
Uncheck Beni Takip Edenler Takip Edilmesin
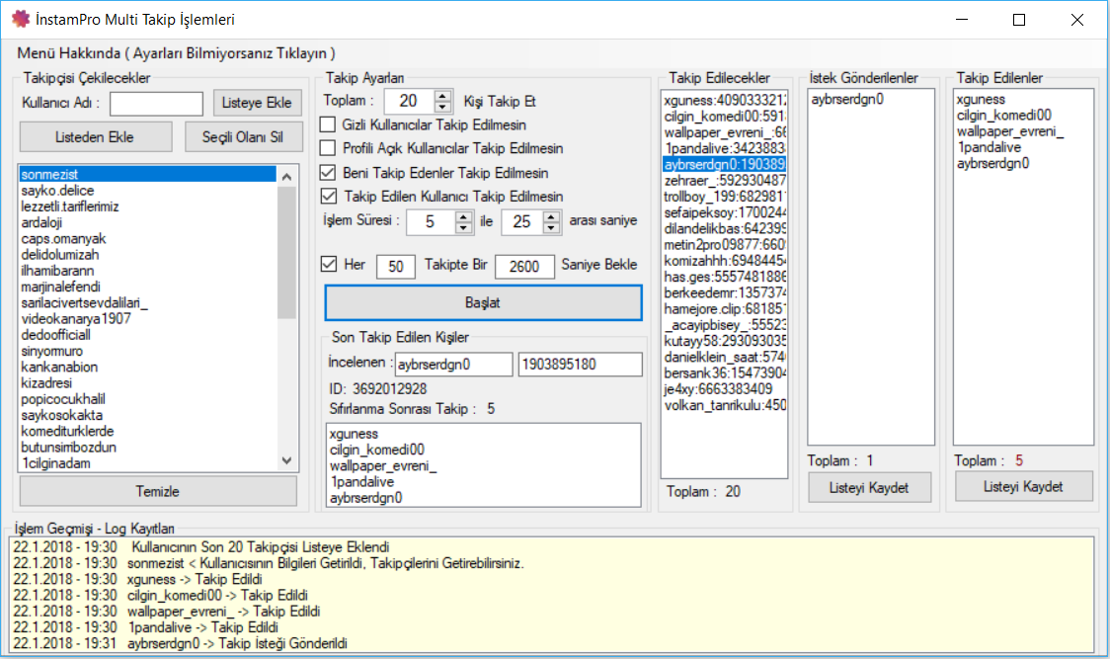point(328,172)
